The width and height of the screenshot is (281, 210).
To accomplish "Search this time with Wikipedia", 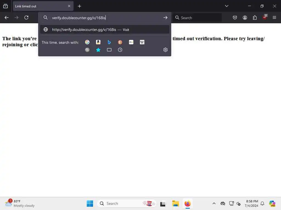I will [142, 42].
